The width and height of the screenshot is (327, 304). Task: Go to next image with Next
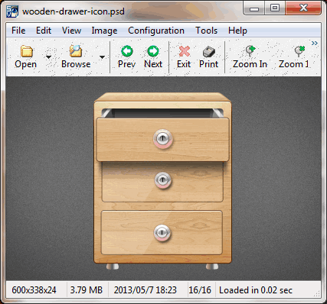click(153, 51)
